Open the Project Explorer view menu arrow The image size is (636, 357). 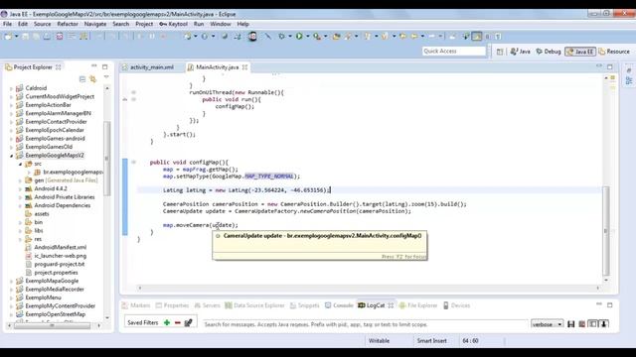coord(106,77)
